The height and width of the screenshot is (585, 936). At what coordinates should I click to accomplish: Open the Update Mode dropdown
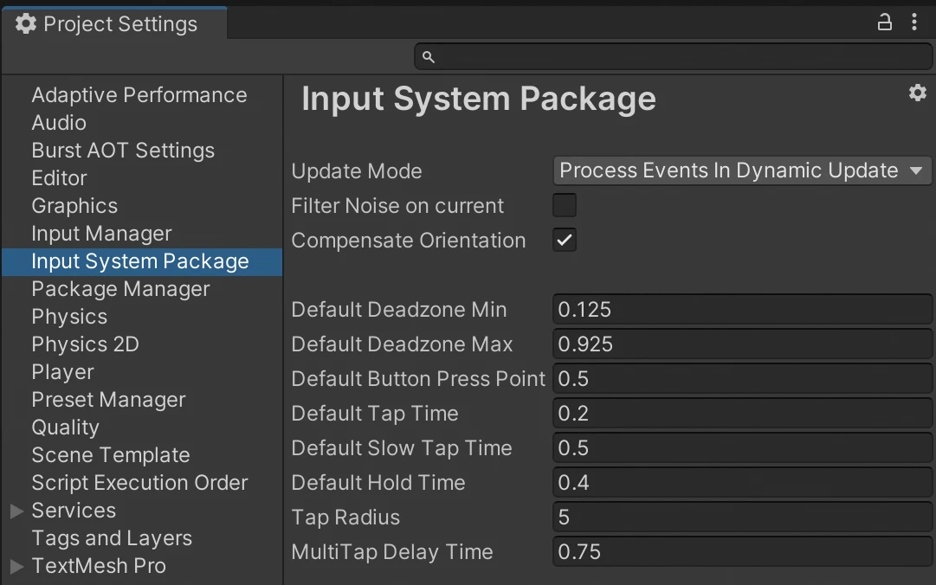click(x=741, y=171)
